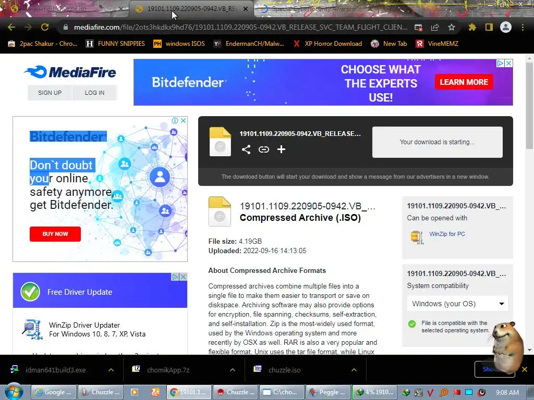Open the chuzzle.iso downloaded file
This screenshot has width=534, height=400.
[284, 370]
